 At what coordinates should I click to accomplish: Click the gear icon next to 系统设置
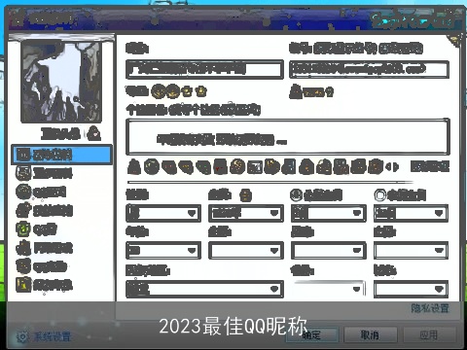pyautogui.click(x=23, y=337)
